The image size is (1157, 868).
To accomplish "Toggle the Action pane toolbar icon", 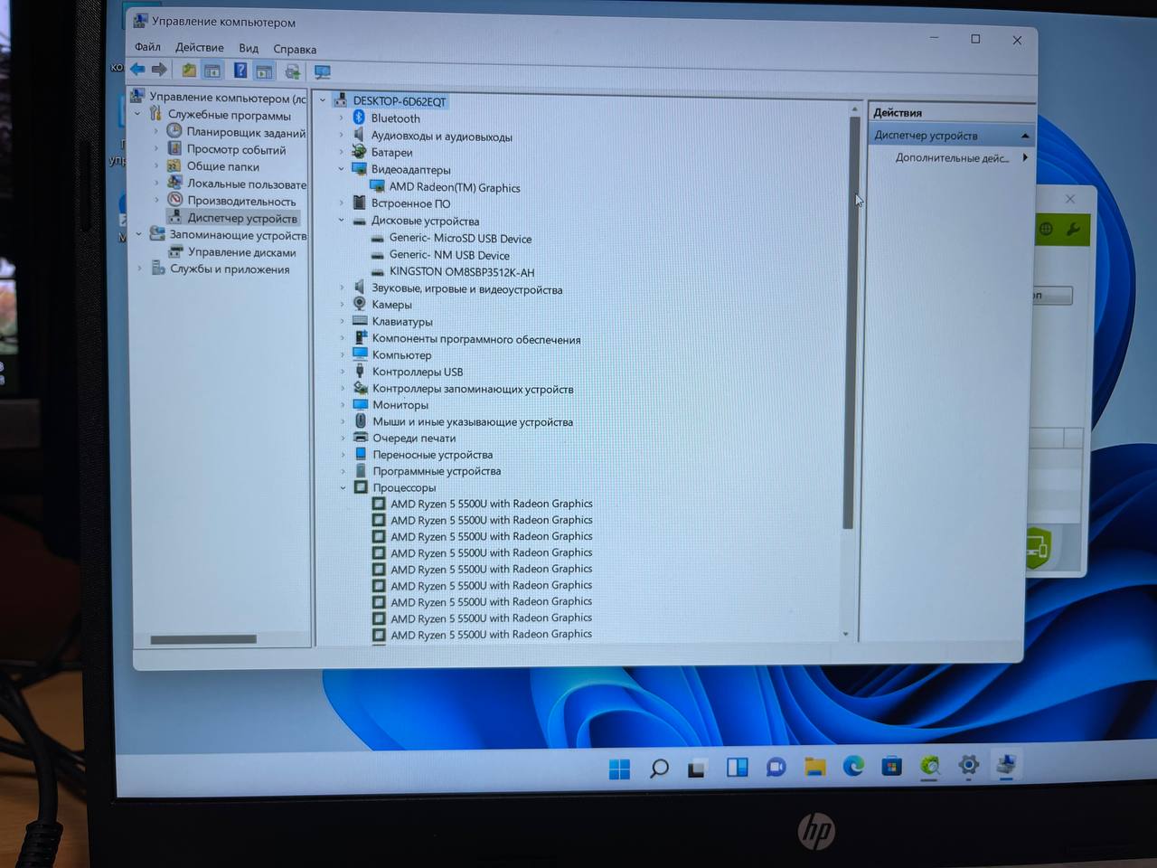I will [264, 71].
